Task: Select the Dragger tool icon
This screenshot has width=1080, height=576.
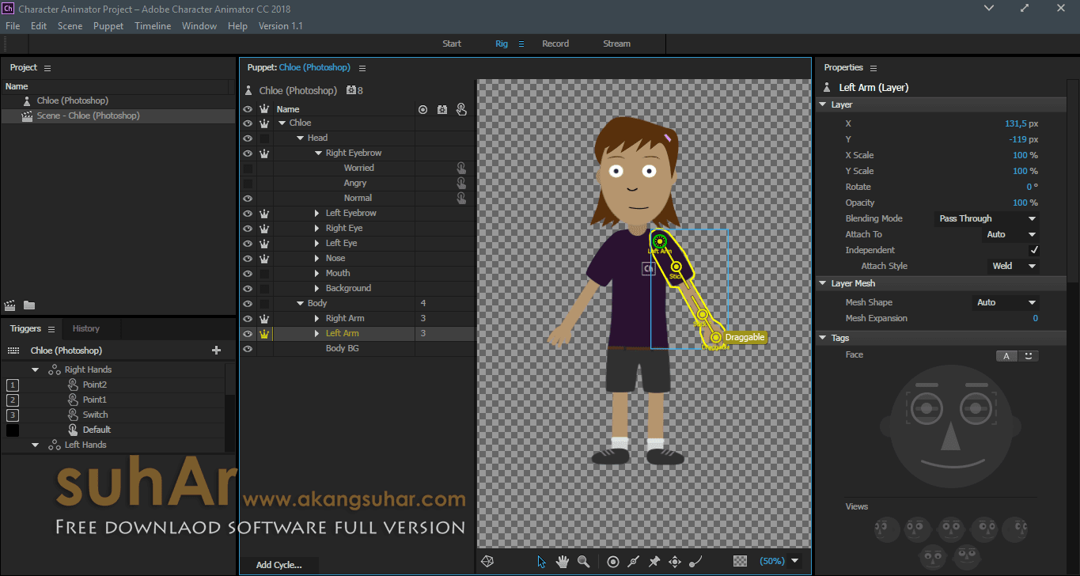Action: (x=675, y=561)
